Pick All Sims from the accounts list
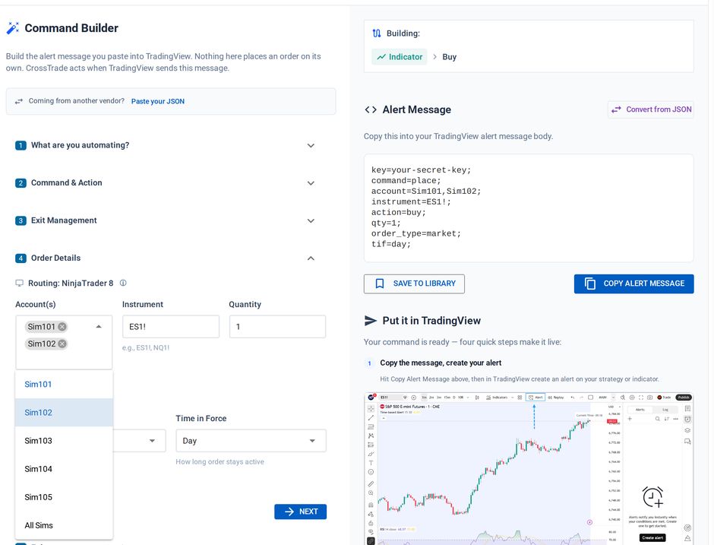 (65, 525)
